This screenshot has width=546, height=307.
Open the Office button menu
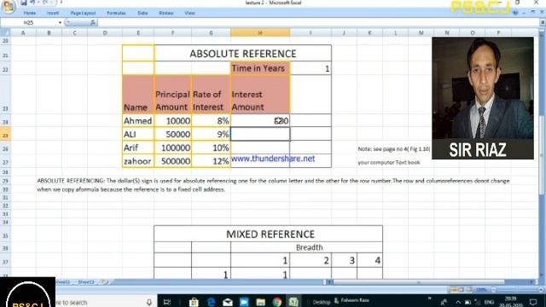(9, 6)
